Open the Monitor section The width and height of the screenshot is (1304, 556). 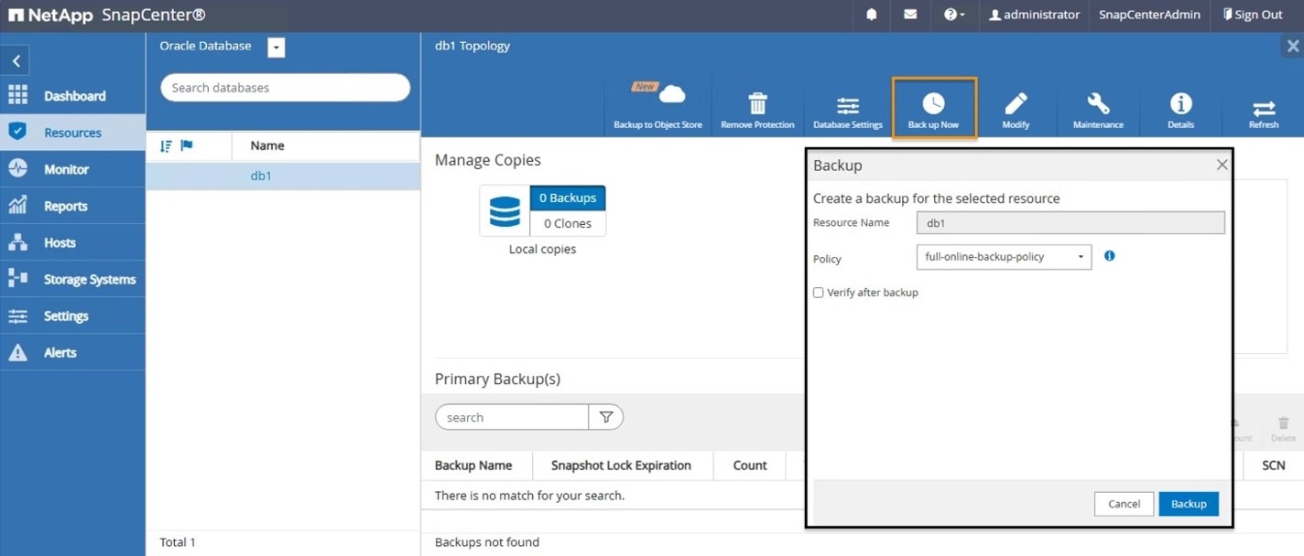66,169
